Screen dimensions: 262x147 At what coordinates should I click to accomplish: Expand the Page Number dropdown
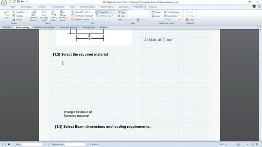180,12
